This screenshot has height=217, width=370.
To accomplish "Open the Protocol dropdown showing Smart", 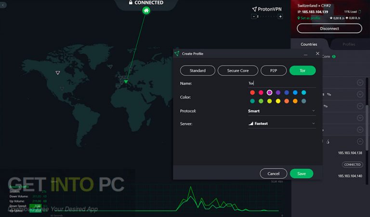I will pyautogui.click(x=282, y=111).
